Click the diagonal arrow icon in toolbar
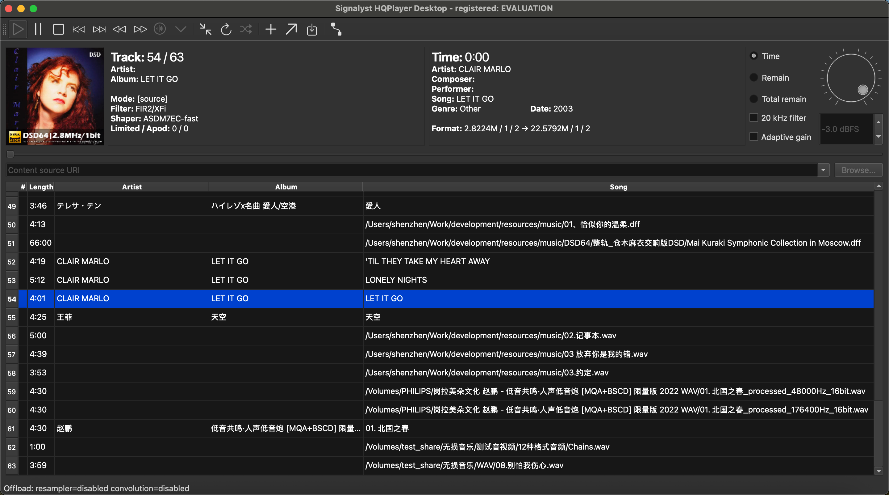 [291, 29]
